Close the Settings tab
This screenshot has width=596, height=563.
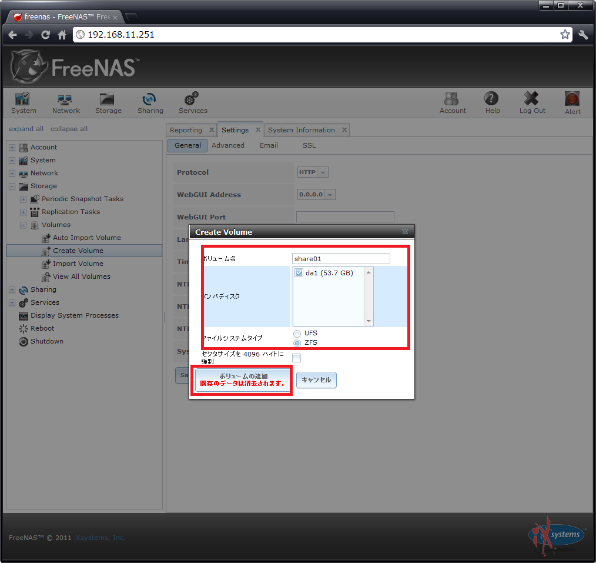point(258,129)
